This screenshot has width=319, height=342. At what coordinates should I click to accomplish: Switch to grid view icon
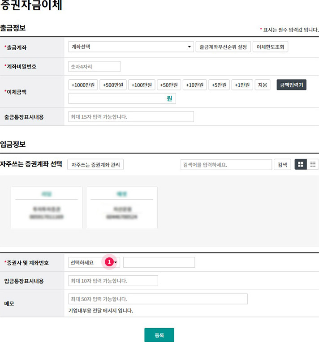pyautogui.click(x=301, y=164)
